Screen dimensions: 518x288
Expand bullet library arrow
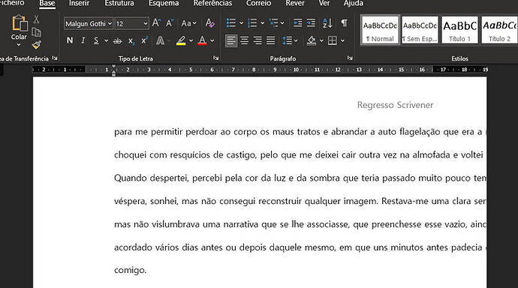tap(241, 23)
